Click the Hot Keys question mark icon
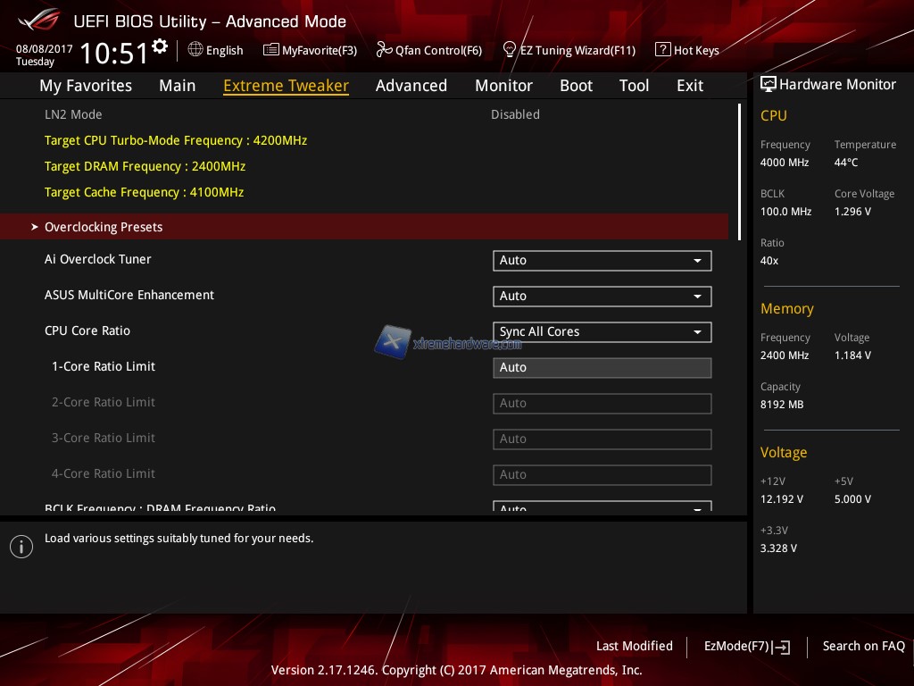This screenshot has width=914, height=686. tap(662, 50)
